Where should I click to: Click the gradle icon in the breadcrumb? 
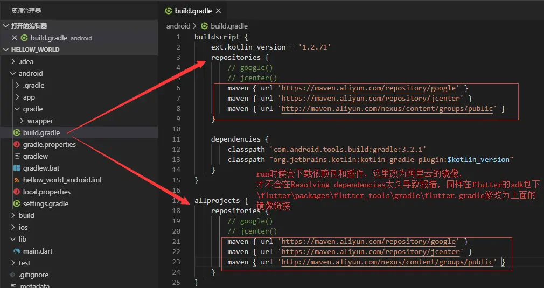click(x=205, y=26)
